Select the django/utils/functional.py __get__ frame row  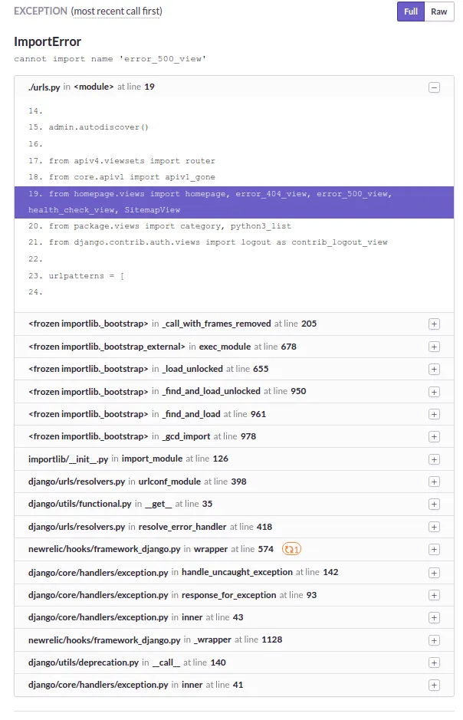pos(234,505)
